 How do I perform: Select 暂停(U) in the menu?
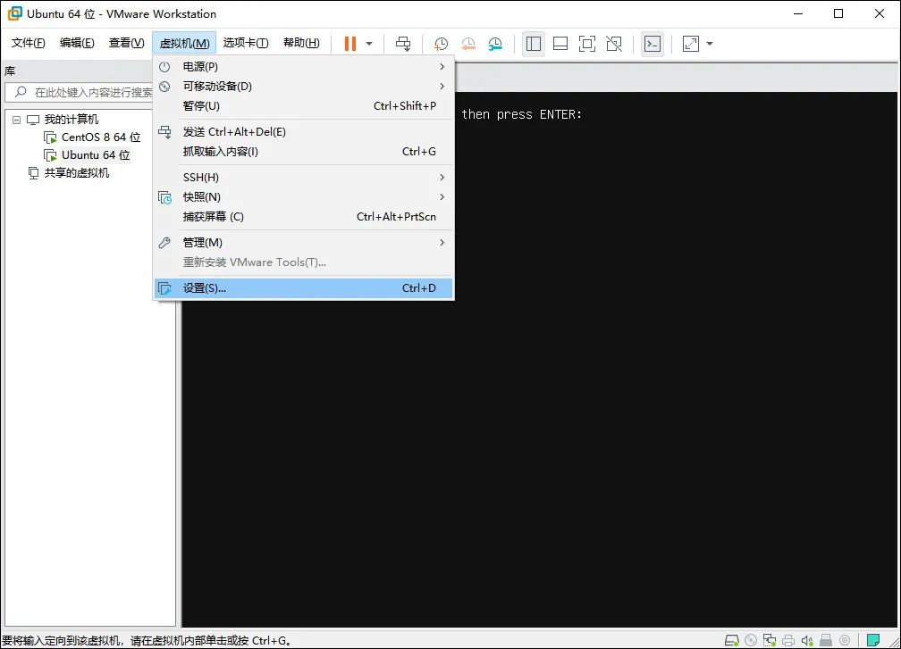303,105
